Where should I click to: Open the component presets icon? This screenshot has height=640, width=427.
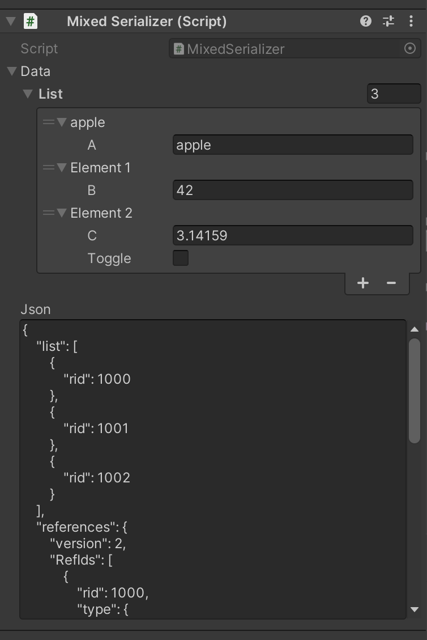click(x=388, y=21)
